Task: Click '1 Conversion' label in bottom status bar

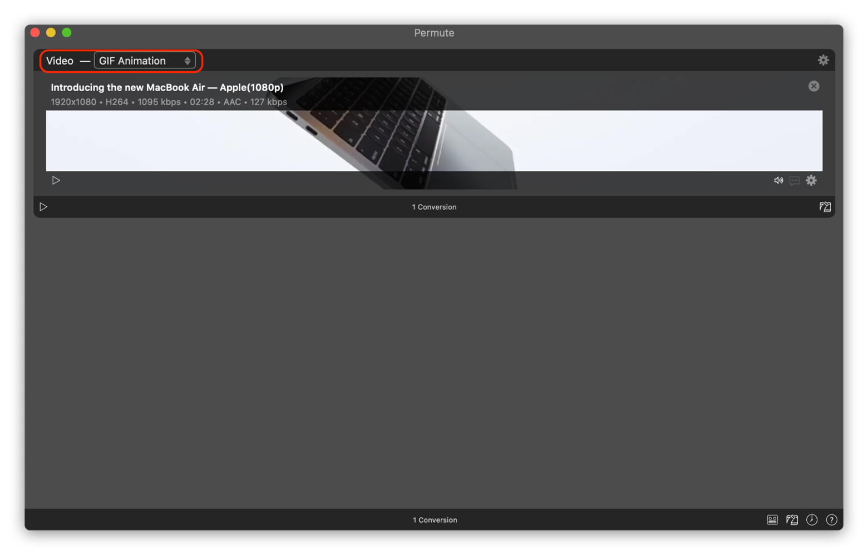Action: coord(435,520)
